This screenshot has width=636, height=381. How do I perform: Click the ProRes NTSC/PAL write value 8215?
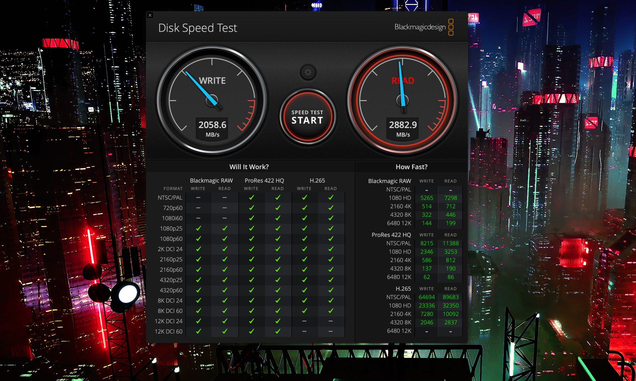click(x=427, y=243)
